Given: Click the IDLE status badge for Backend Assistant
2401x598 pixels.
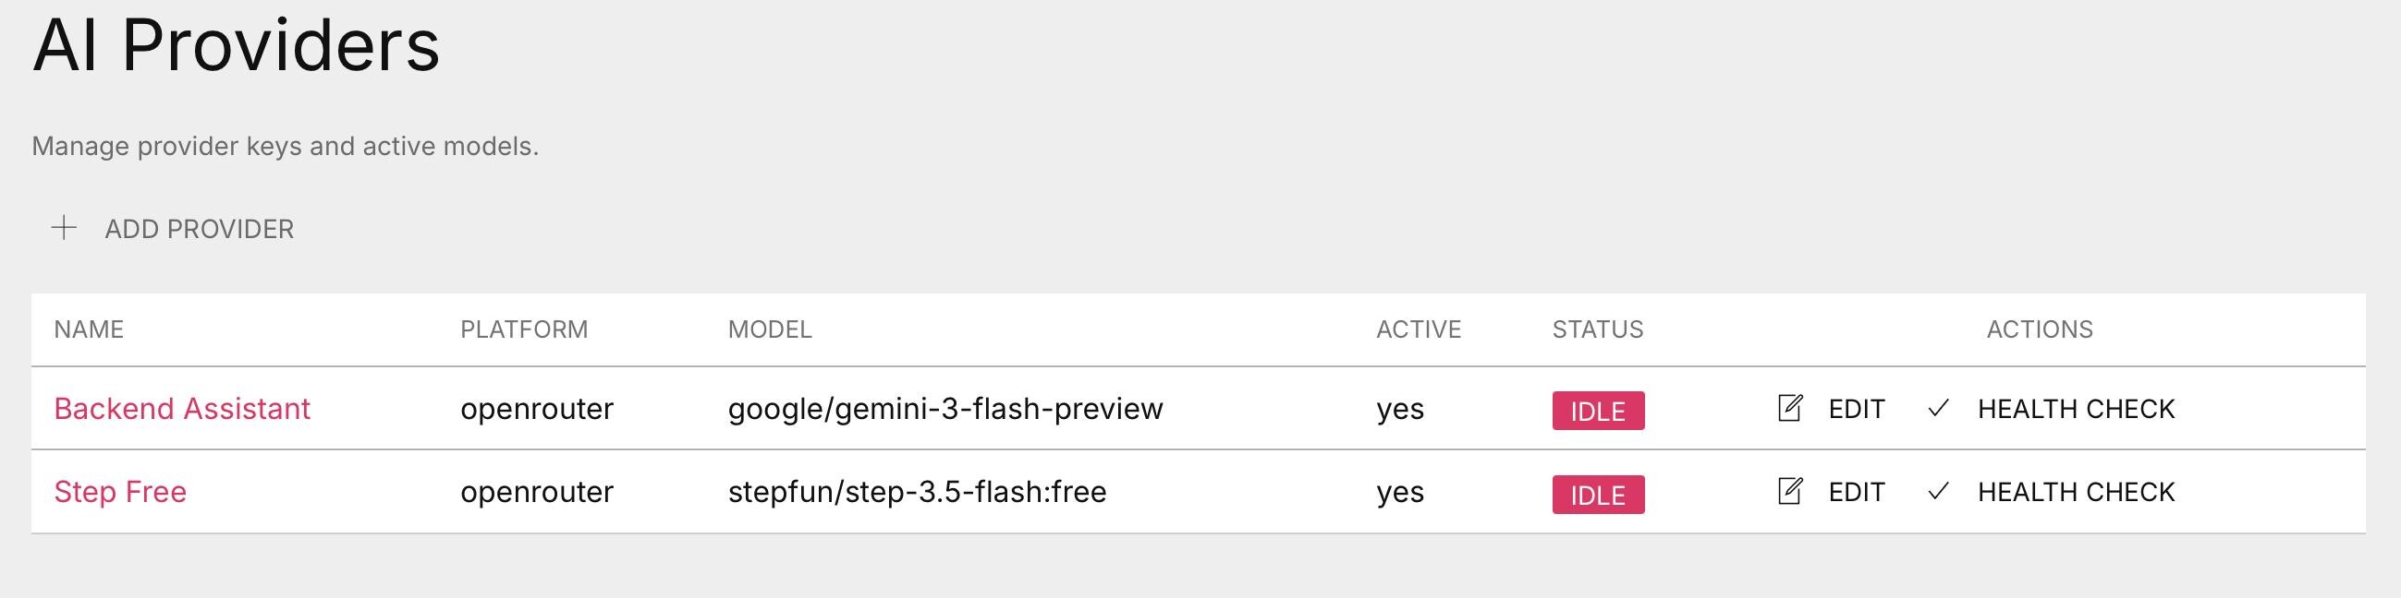Looking at the screenshot, I should point(1598,411).
